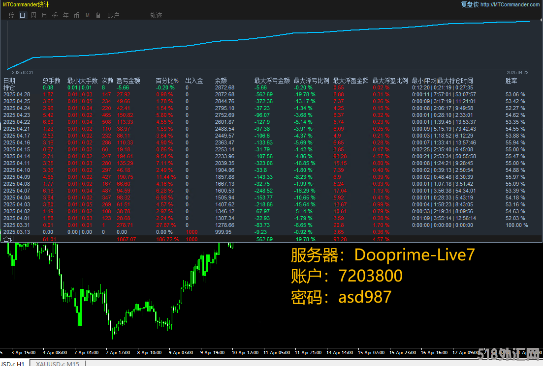543x366 pixels.
Task: Switch to the 账户 account tab
Action: click(x=113, y=16)
